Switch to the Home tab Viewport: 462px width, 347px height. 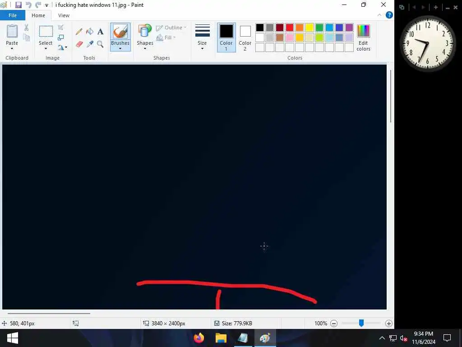pos(38,15)
